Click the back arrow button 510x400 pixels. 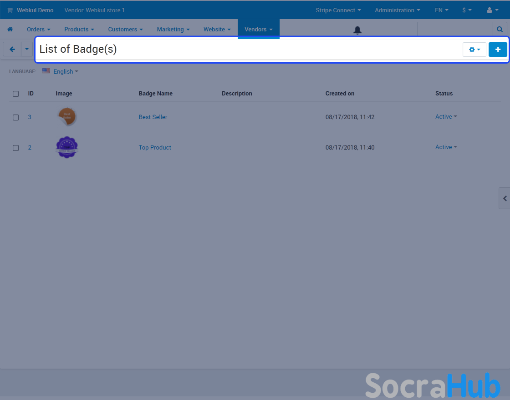[12, 50]
